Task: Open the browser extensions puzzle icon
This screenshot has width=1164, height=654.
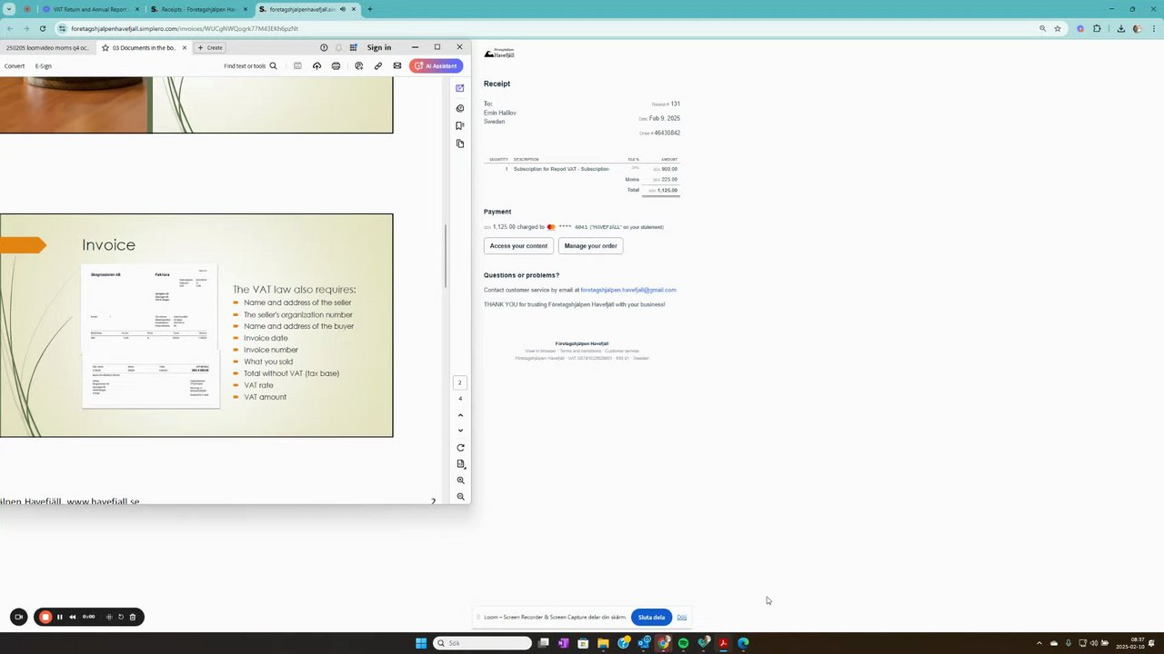Action: 1097,28
